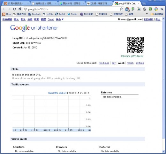This screenshot has height=154, width=166.
Task: Expand the 更多 dropdown menu
Action: (x=60, y=19)
